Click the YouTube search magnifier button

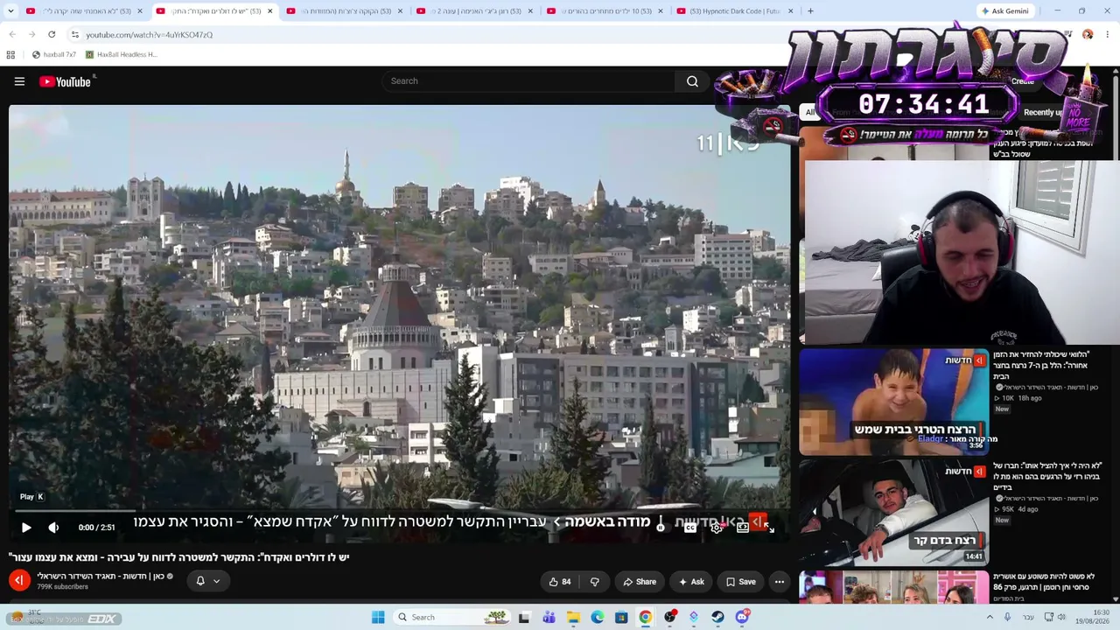tap(692, 81)
